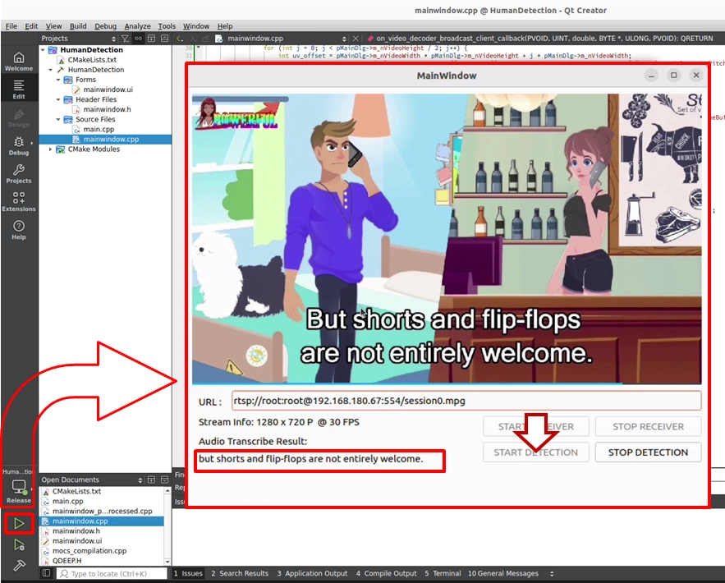Open the Window menu
This screenshot has width=725, height=583.
(196, 26)
